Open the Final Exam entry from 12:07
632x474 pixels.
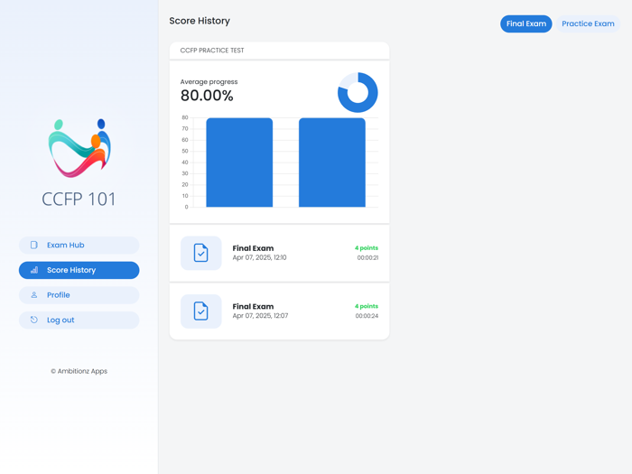(x=279, y=311)
